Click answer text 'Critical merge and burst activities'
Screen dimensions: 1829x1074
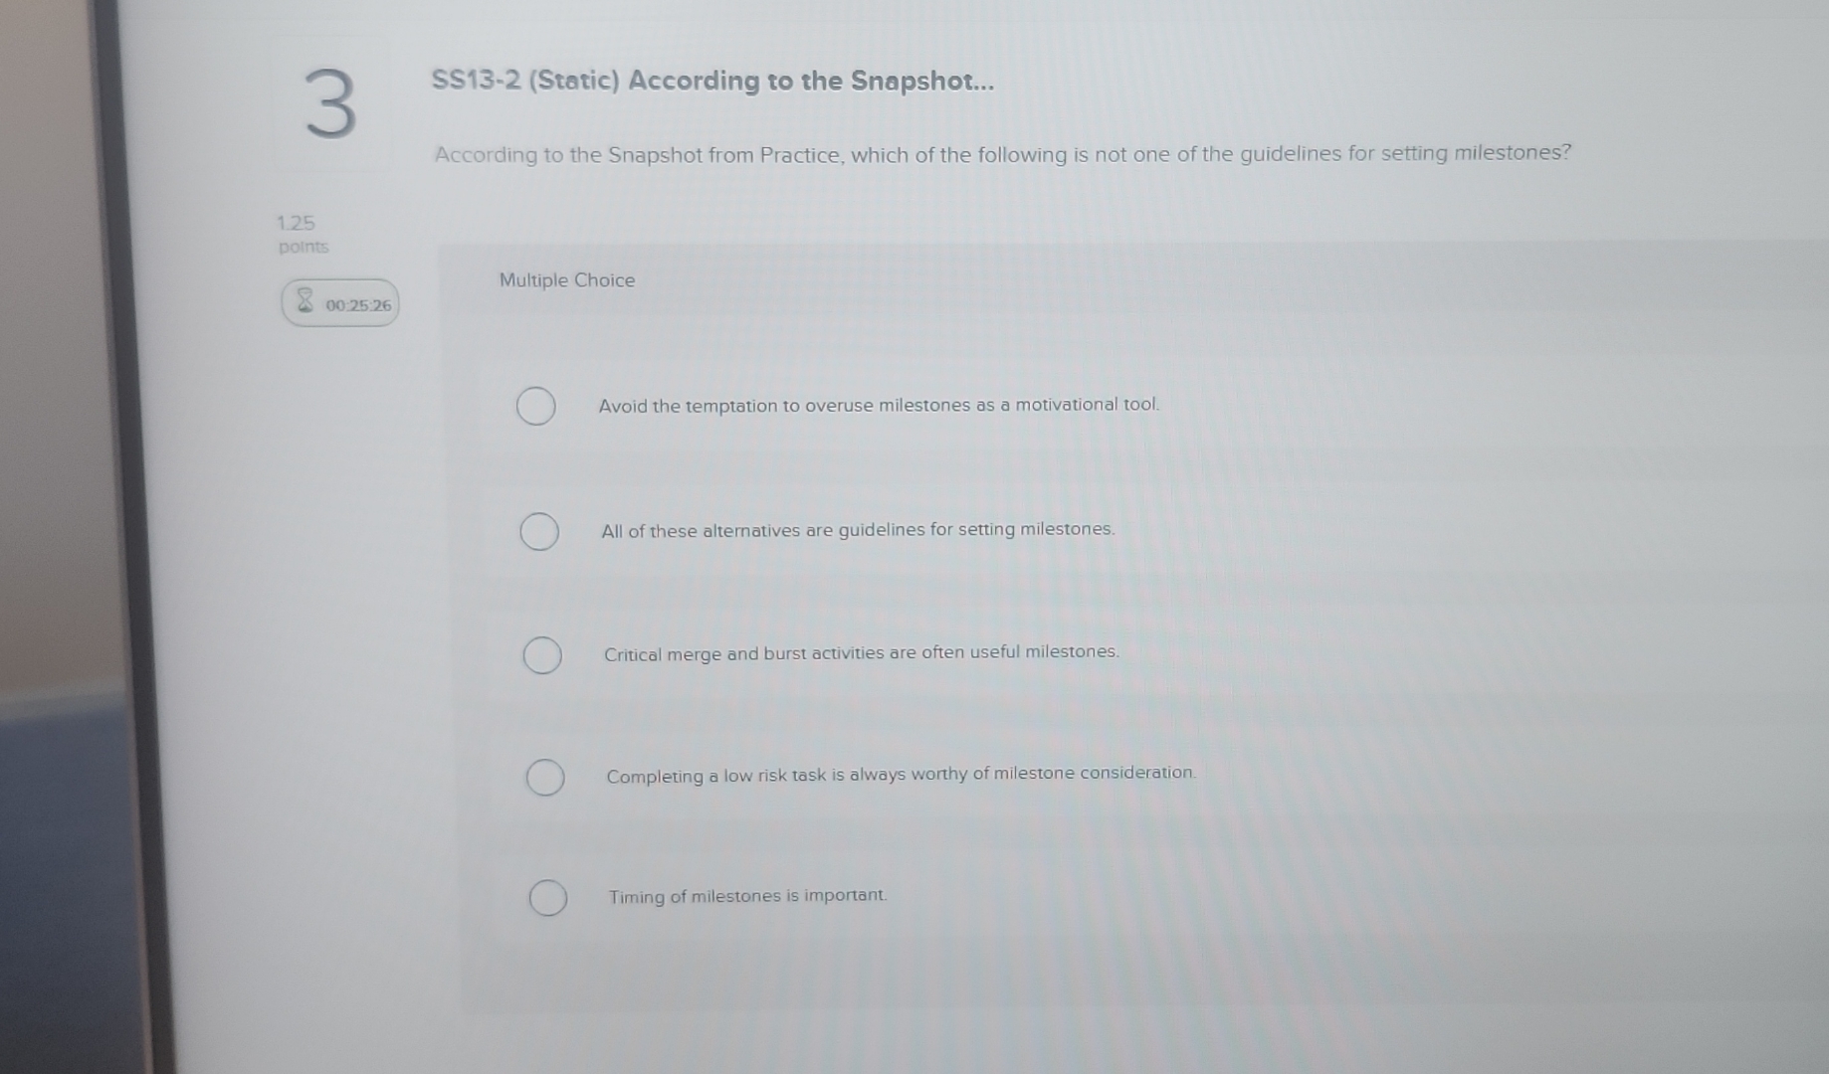[862, 653]
